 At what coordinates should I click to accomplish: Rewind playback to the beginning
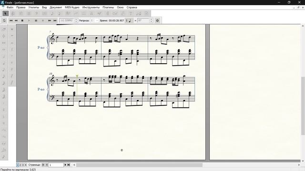tap(11, 20)
